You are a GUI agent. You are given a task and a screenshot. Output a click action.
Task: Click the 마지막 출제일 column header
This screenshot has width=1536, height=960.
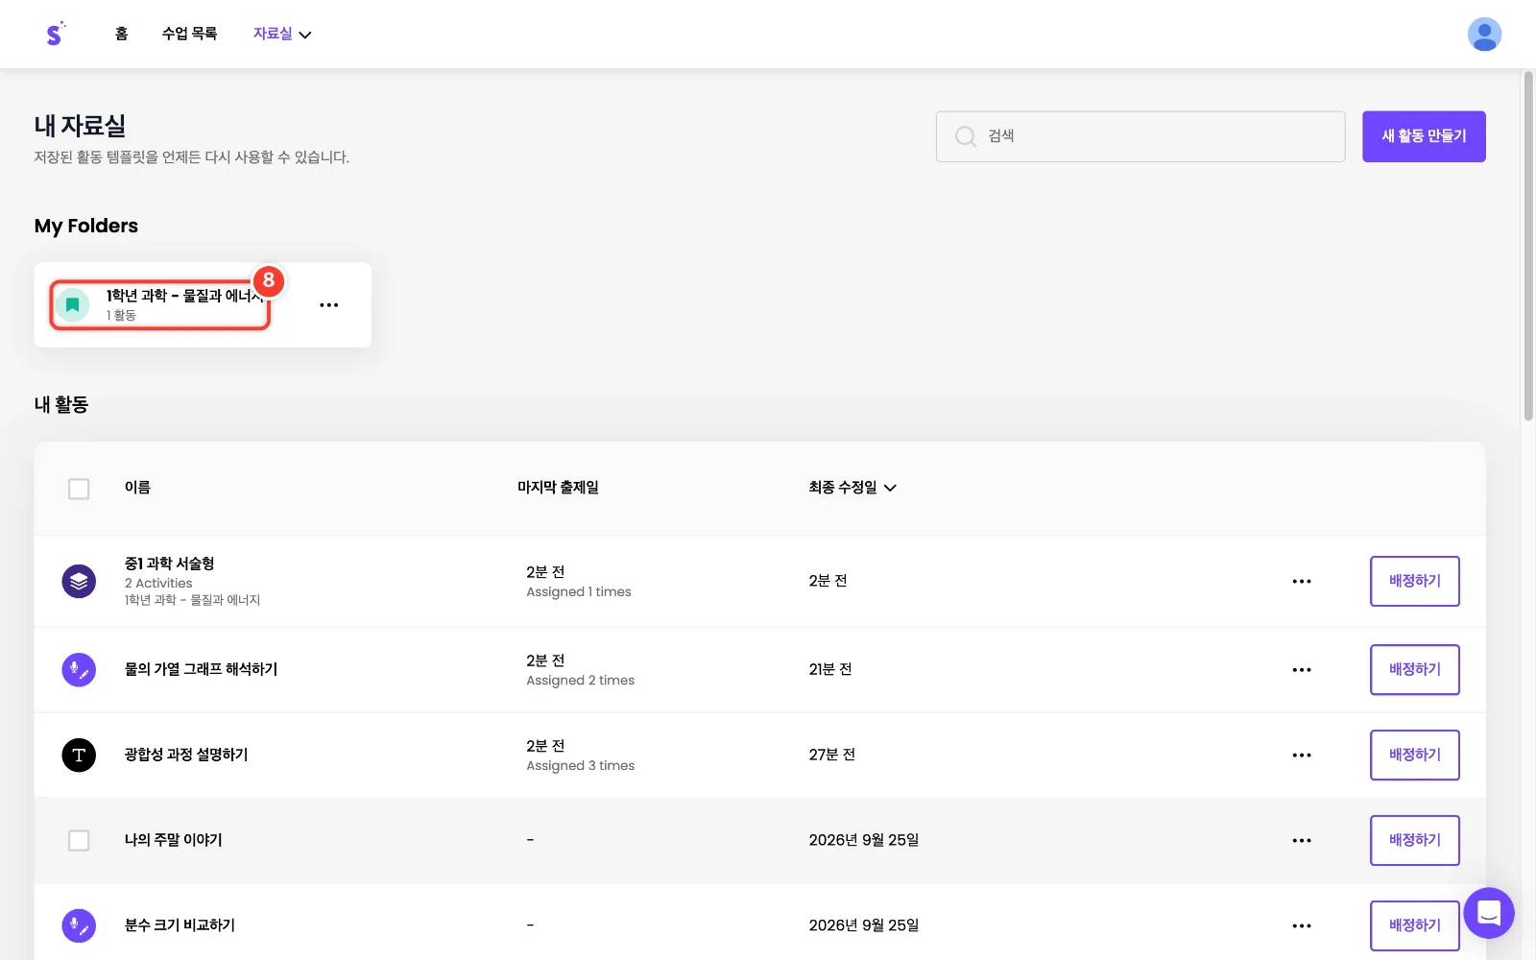pyautogui.click(x=558, y=488)
